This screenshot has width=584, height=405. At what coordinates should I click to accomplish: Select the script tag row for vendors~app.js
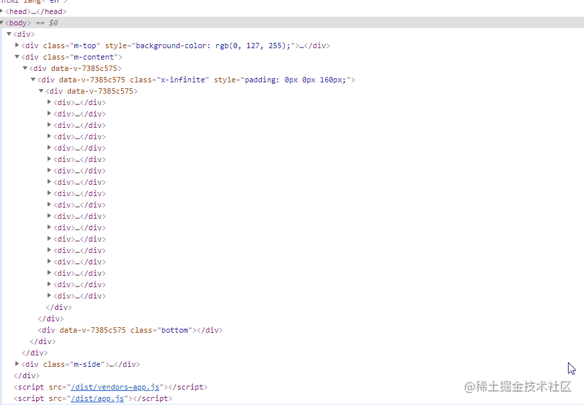[x=111, y=387]
